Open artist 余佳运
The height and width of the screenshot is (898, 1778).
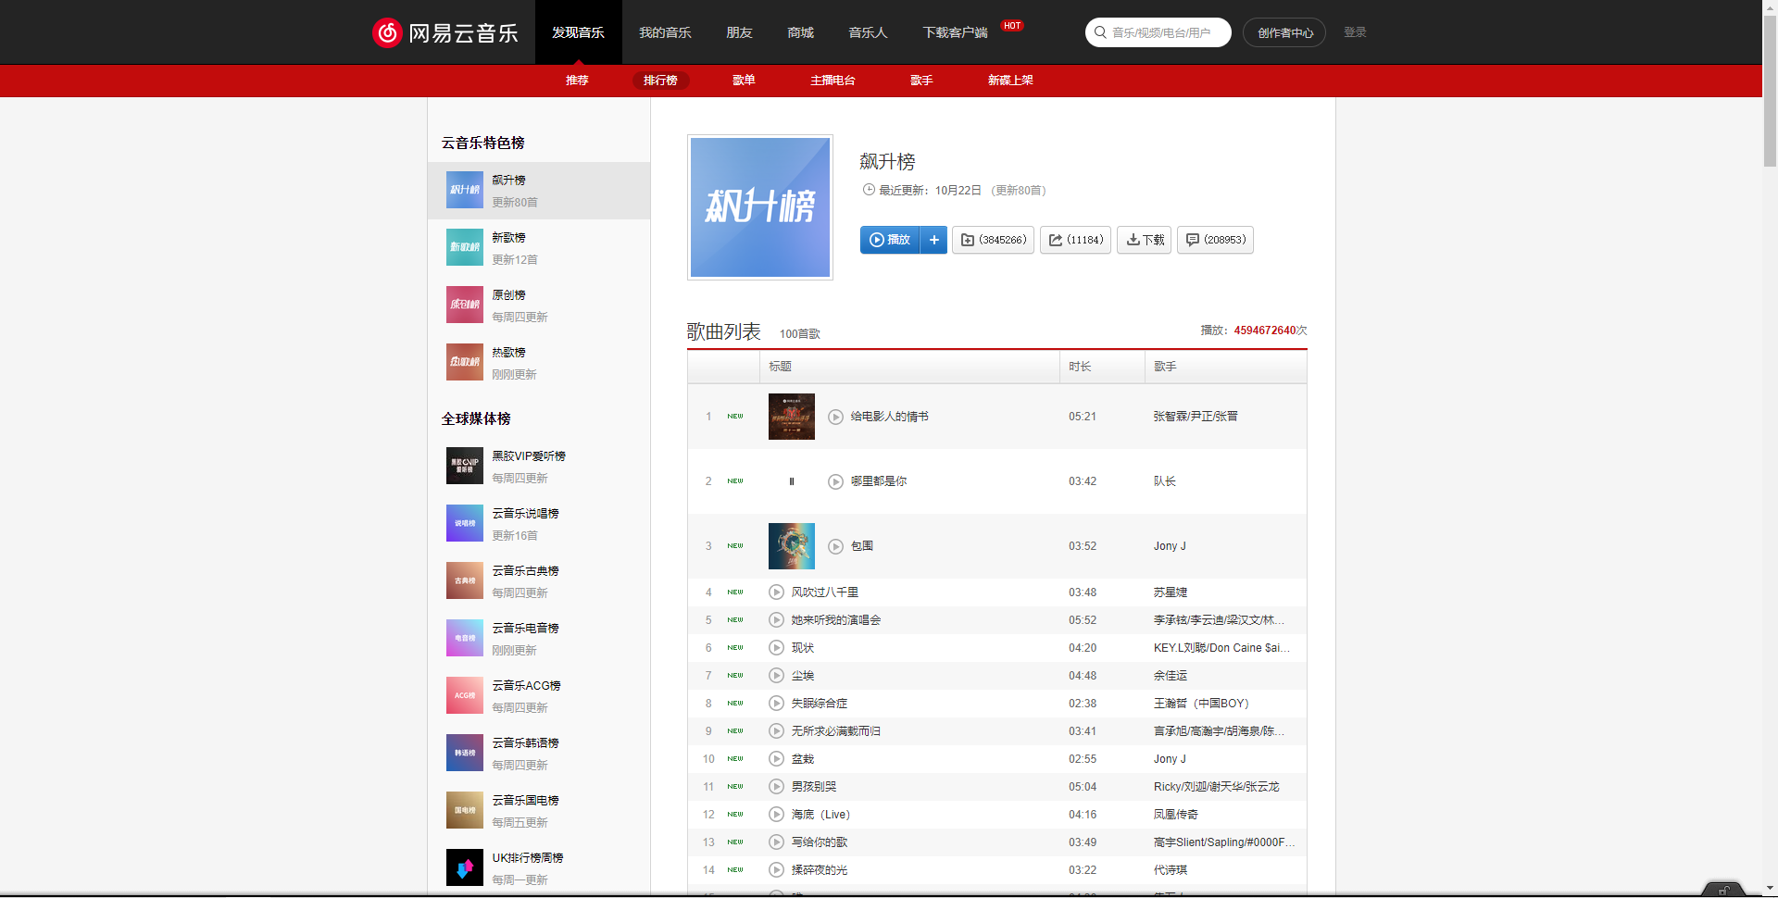(1171, 676)
